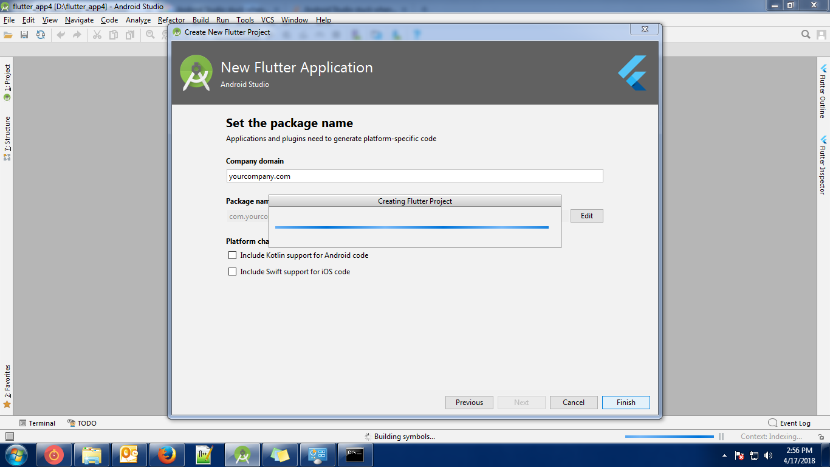Open Firefox from the taskbar

click(x=167, y=455)
